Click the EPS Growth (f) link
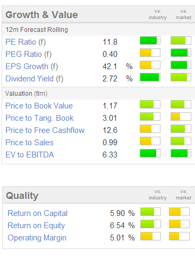Screen dimensions: 195x258 click(x=31, y=66)
